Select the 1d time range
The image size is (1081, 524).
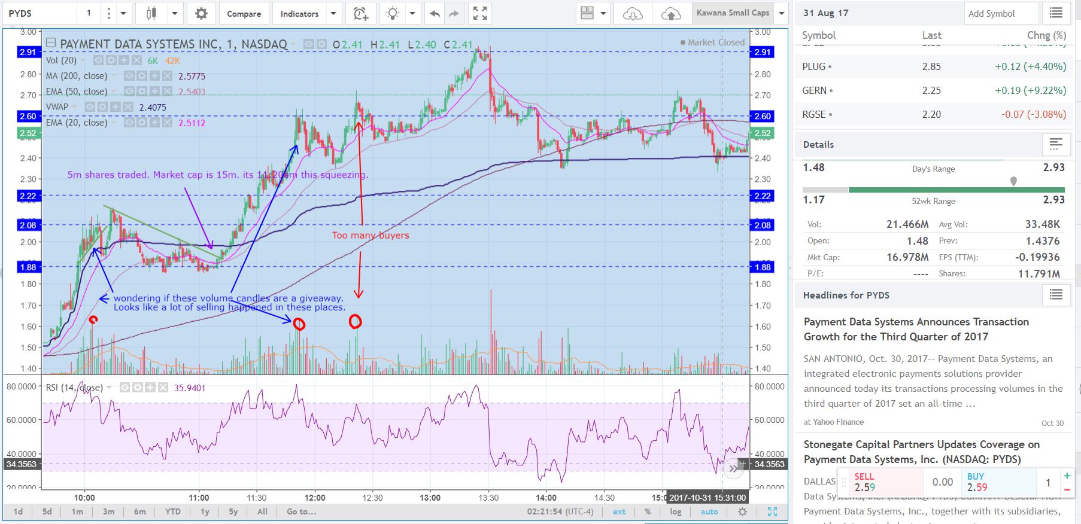click(19, 511)
